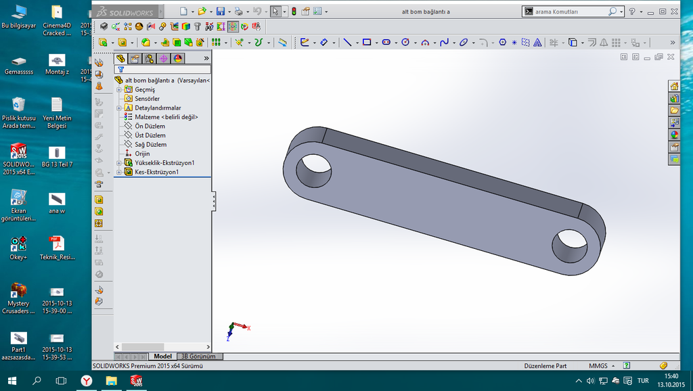
Task: Click the PropertyManager tab icon
Action: pos(135,59)
